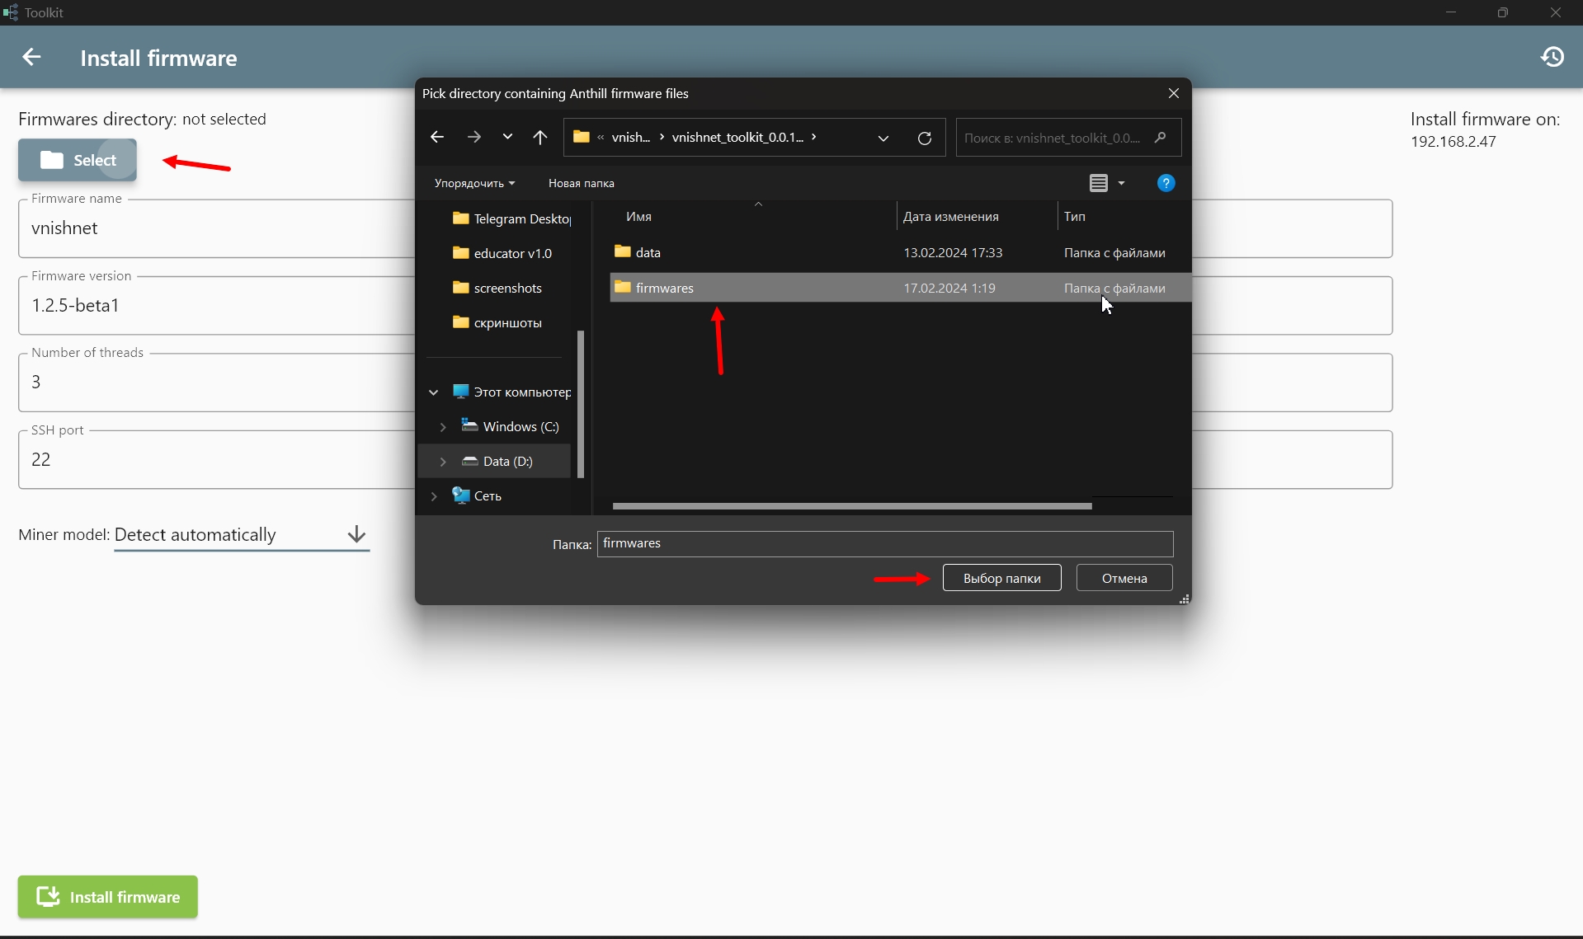Click the dialog resize grip corner

1185,599
